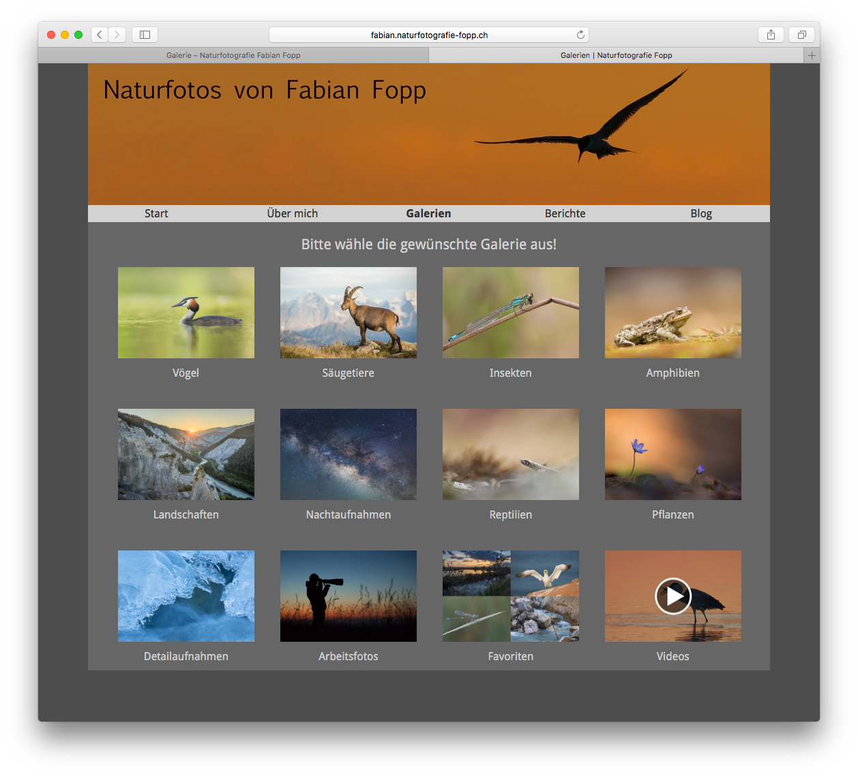The image size is (858, 776).
Task: Click the browser back arrow button
Action: (100, 35)
